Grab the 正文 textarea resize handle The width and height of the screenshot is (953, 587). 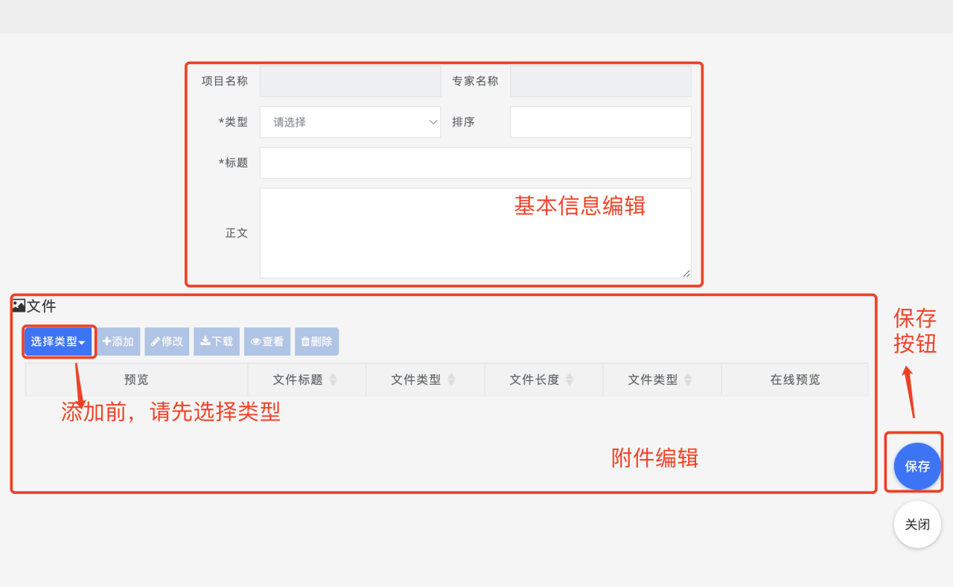(686, 273)
